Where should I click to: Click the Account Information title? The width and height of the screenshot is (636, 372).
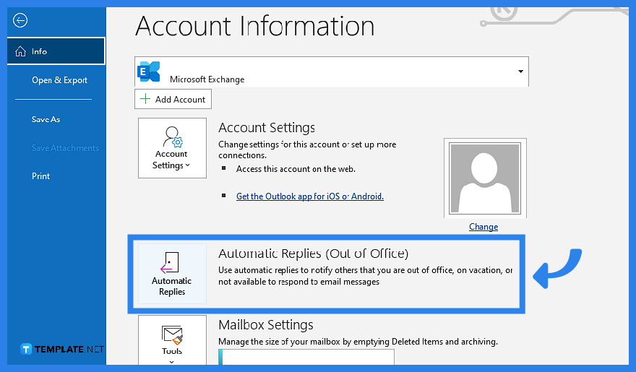click(254, 26)
